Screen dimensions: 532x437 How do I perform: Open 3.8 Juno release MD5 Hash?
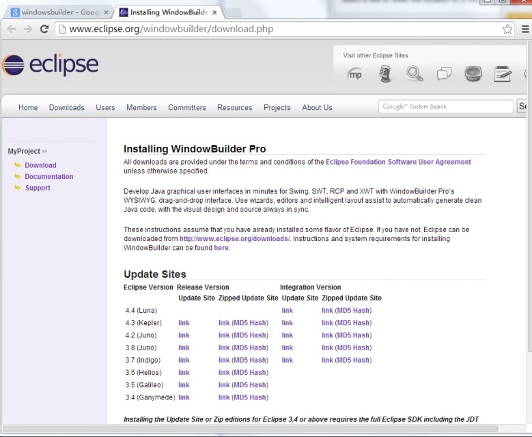(x=250, y=348)
